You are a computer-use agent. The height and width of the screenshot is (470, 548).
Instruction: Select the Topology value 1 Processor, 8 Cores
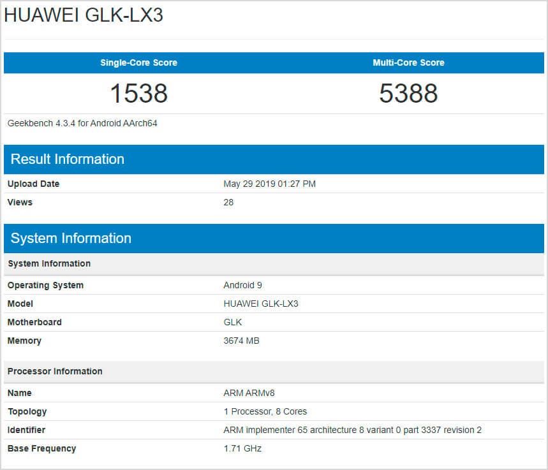[265, 411]
